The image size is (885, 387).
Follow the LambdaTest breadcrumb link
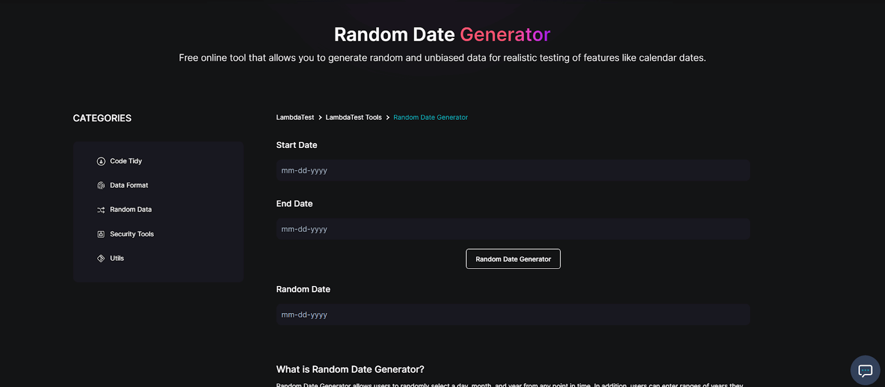(295, 117)
